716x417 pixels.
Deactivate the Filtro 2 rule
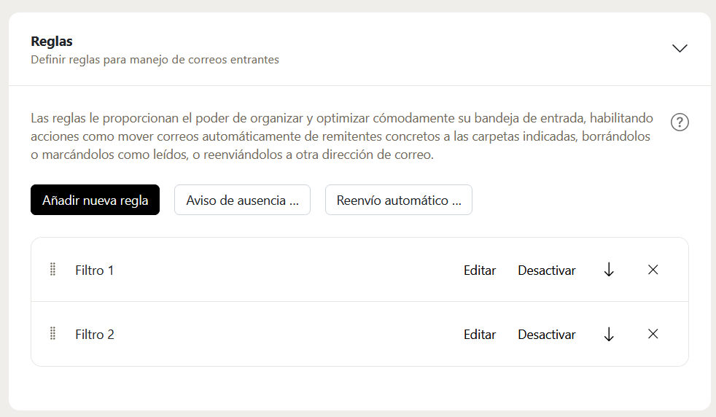pos(547,335)
